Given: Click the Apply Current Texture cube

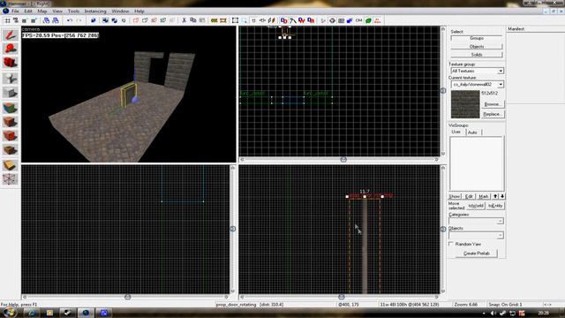Looking at the screenshot, I should point(10,122).
